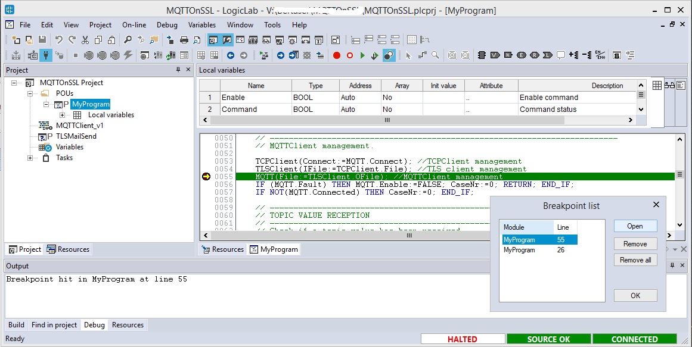692x347 pixels.
Task: Click the speech bubble comment icon
Action: [560, 55]
